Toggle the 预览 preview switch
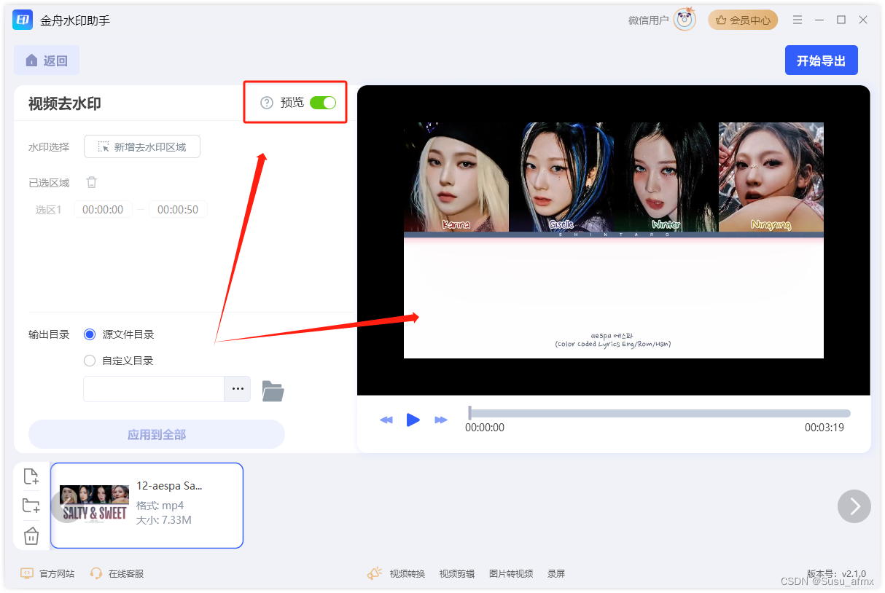 click(323, 103)
